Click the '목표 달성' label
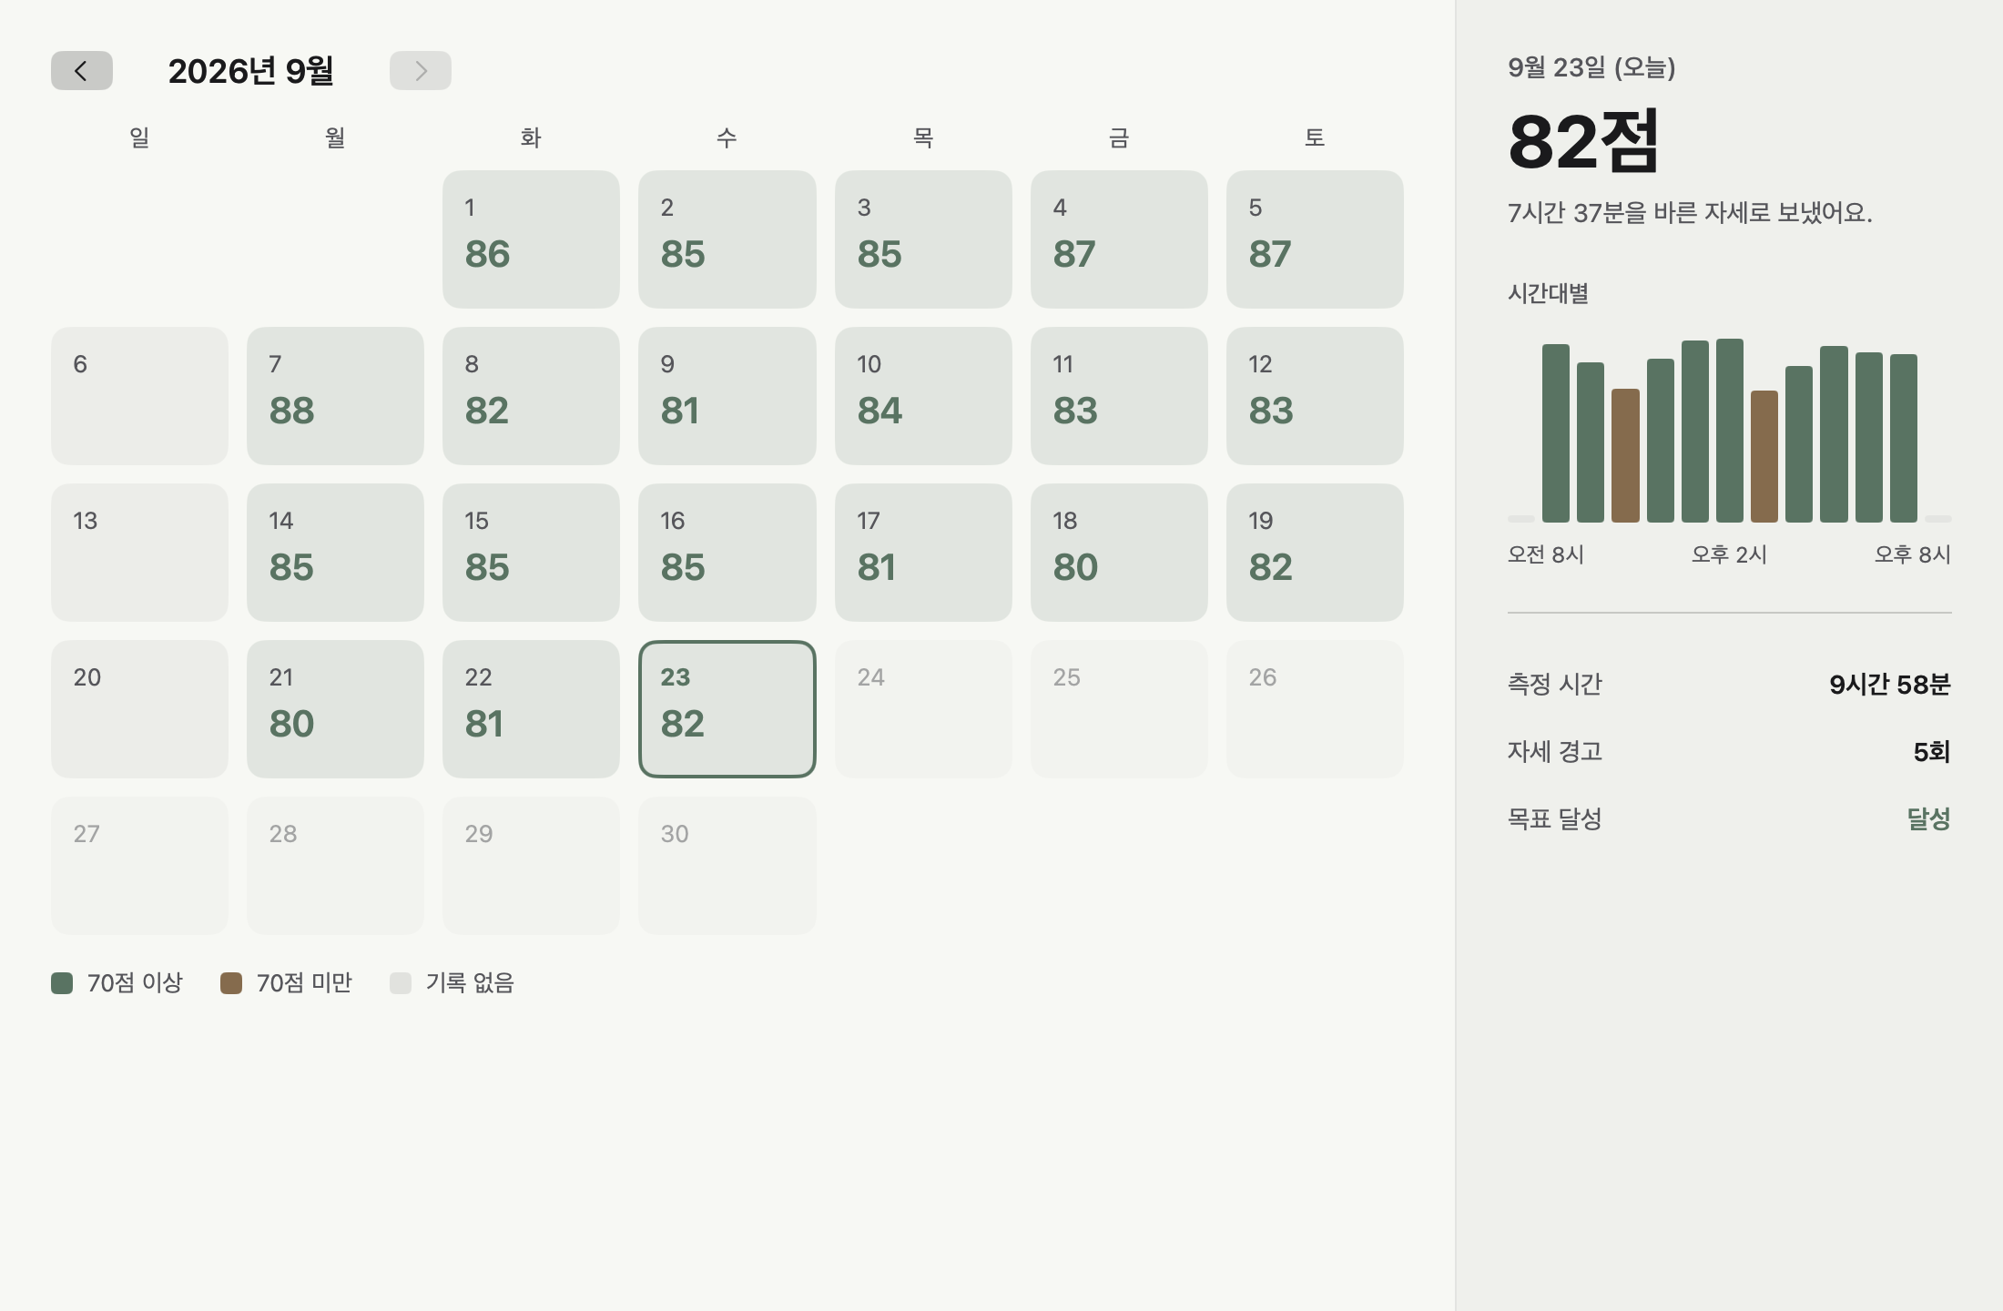This screenshot has height=1311, width=2003. (1555, 819)
